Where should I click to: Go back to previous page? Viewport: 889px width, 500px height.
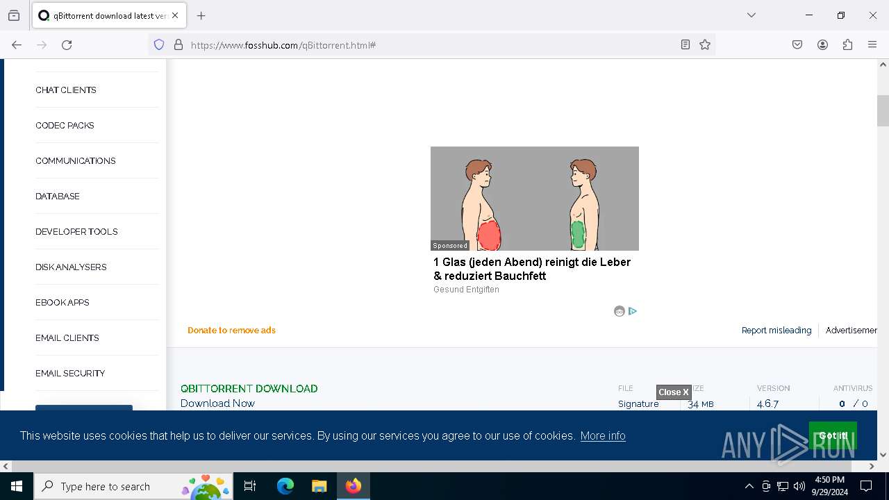[x=17, y=44]
